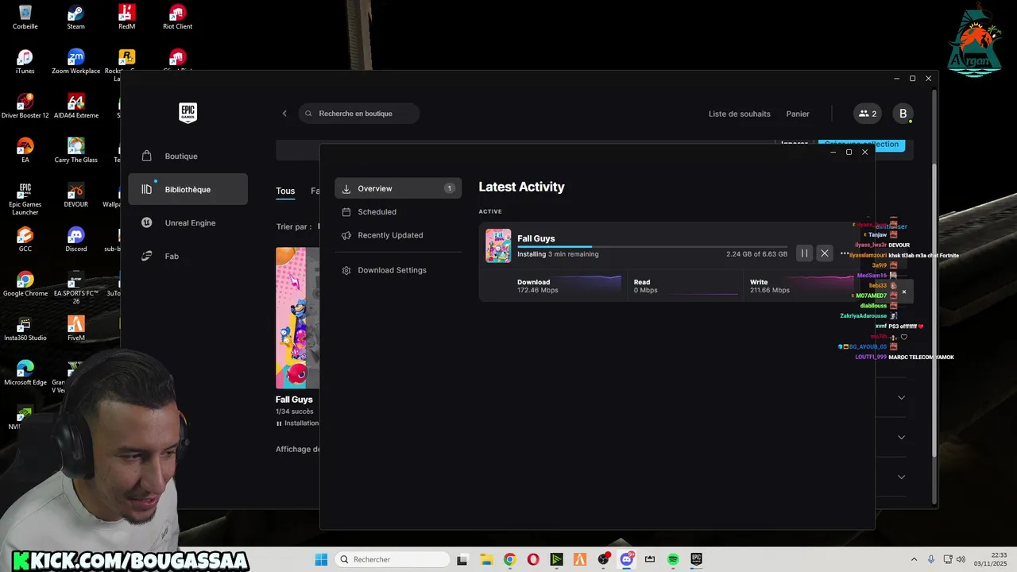Open Carry The Glass desktop shortcut

75,150
